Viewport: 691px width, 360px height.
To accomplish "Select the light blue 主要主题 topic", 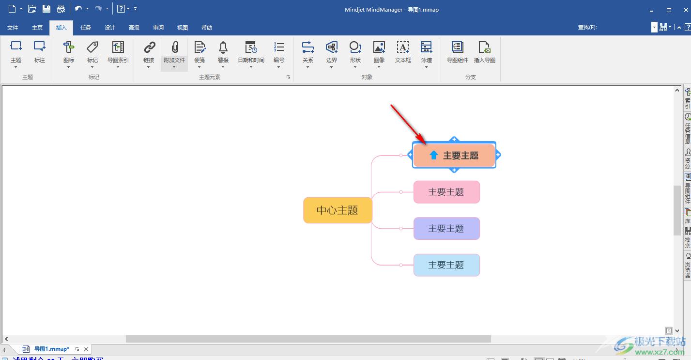I will click(446, 265).
